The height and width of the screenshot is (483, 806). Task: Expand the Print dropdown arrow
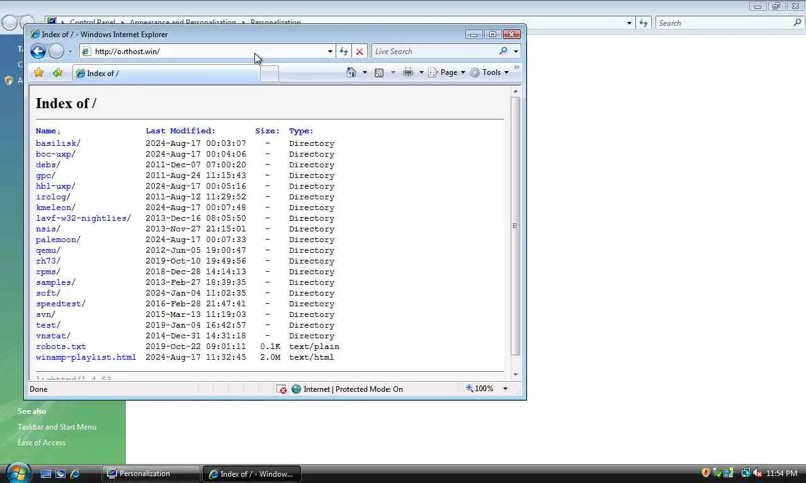point(421,72)
